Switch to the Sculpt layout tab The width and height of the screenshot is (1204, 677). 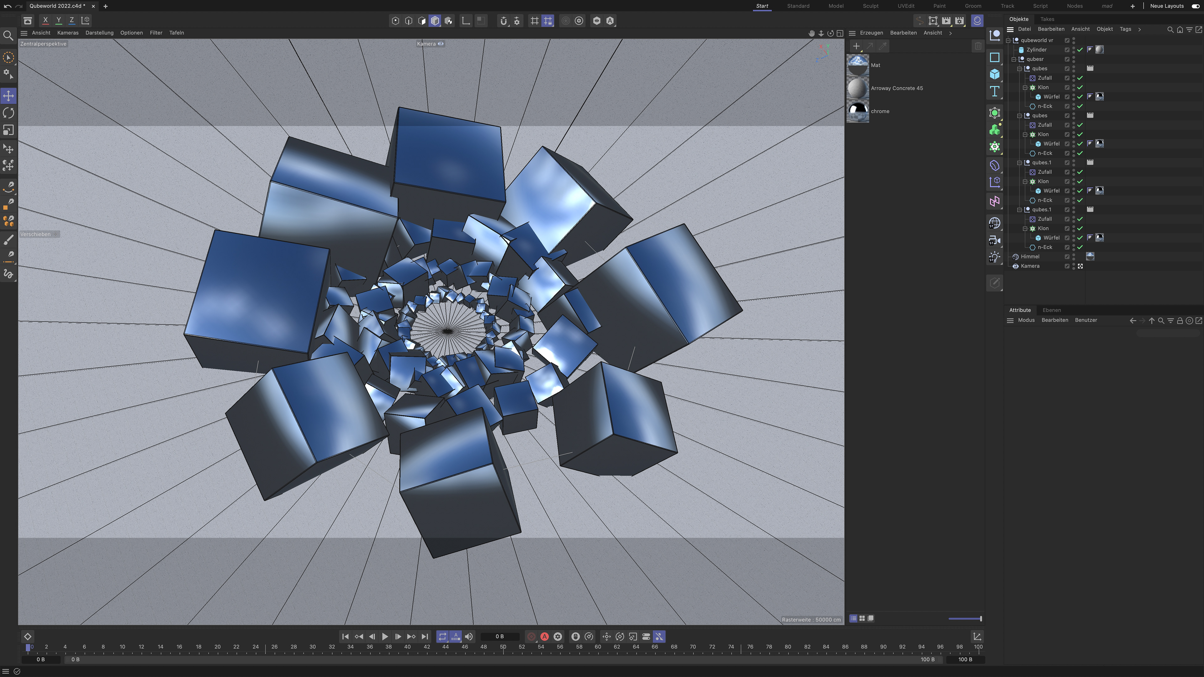[x=870, y=6]
